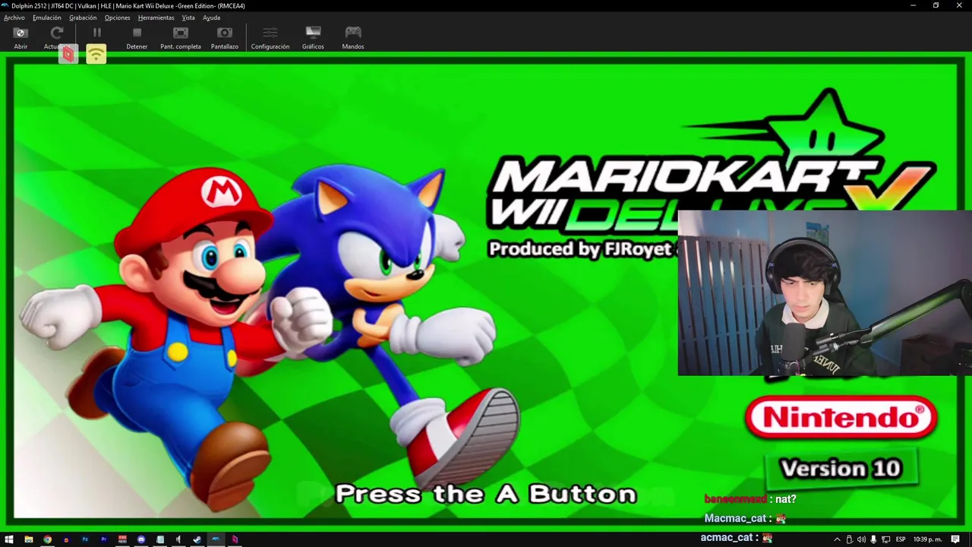Open File Explorer from the taskbar

[x=29, y=539]
